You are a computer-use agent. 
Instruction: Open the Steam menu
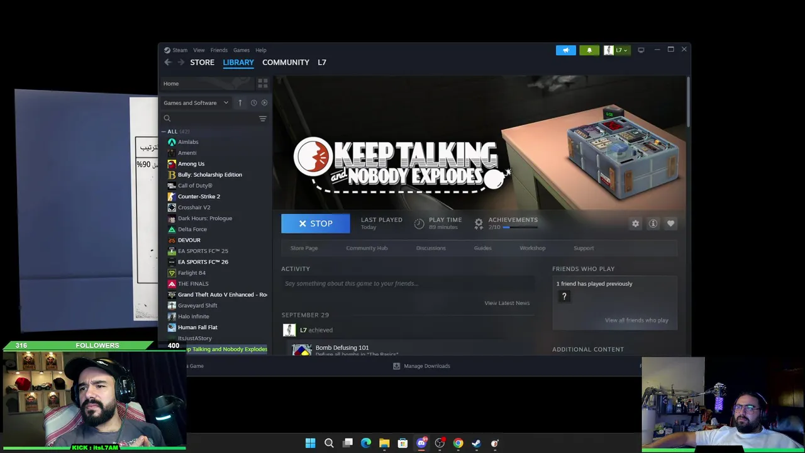click(180, 50)
